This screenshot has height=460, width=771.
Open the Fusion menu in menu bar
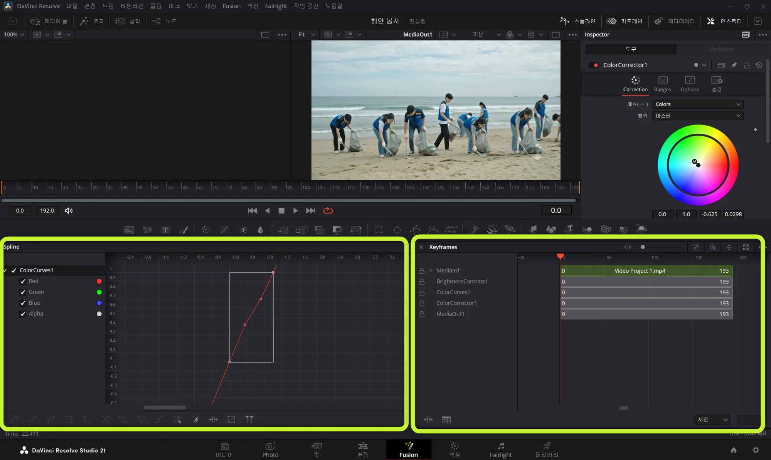tap(231, 6)
